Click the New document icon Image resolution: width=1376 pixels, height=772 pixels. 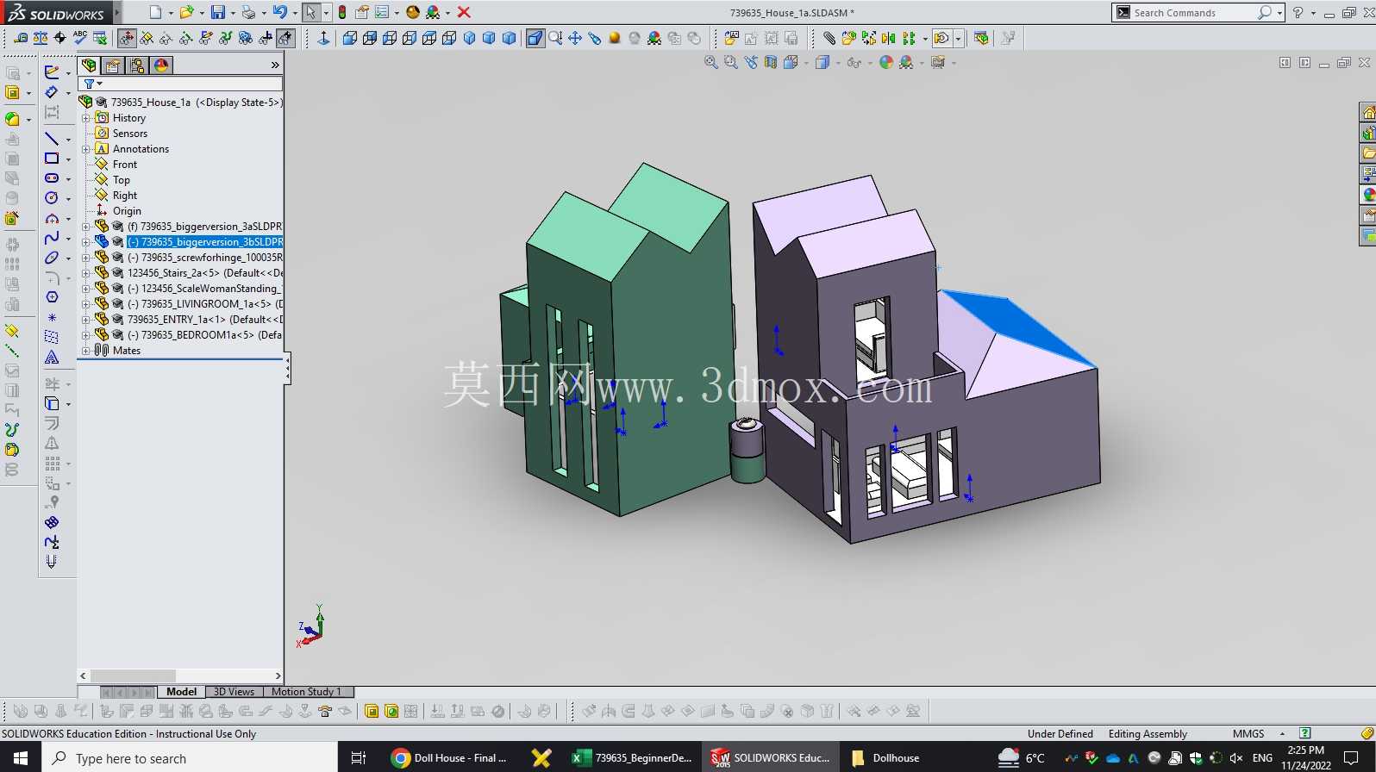(x=155, y=12)
